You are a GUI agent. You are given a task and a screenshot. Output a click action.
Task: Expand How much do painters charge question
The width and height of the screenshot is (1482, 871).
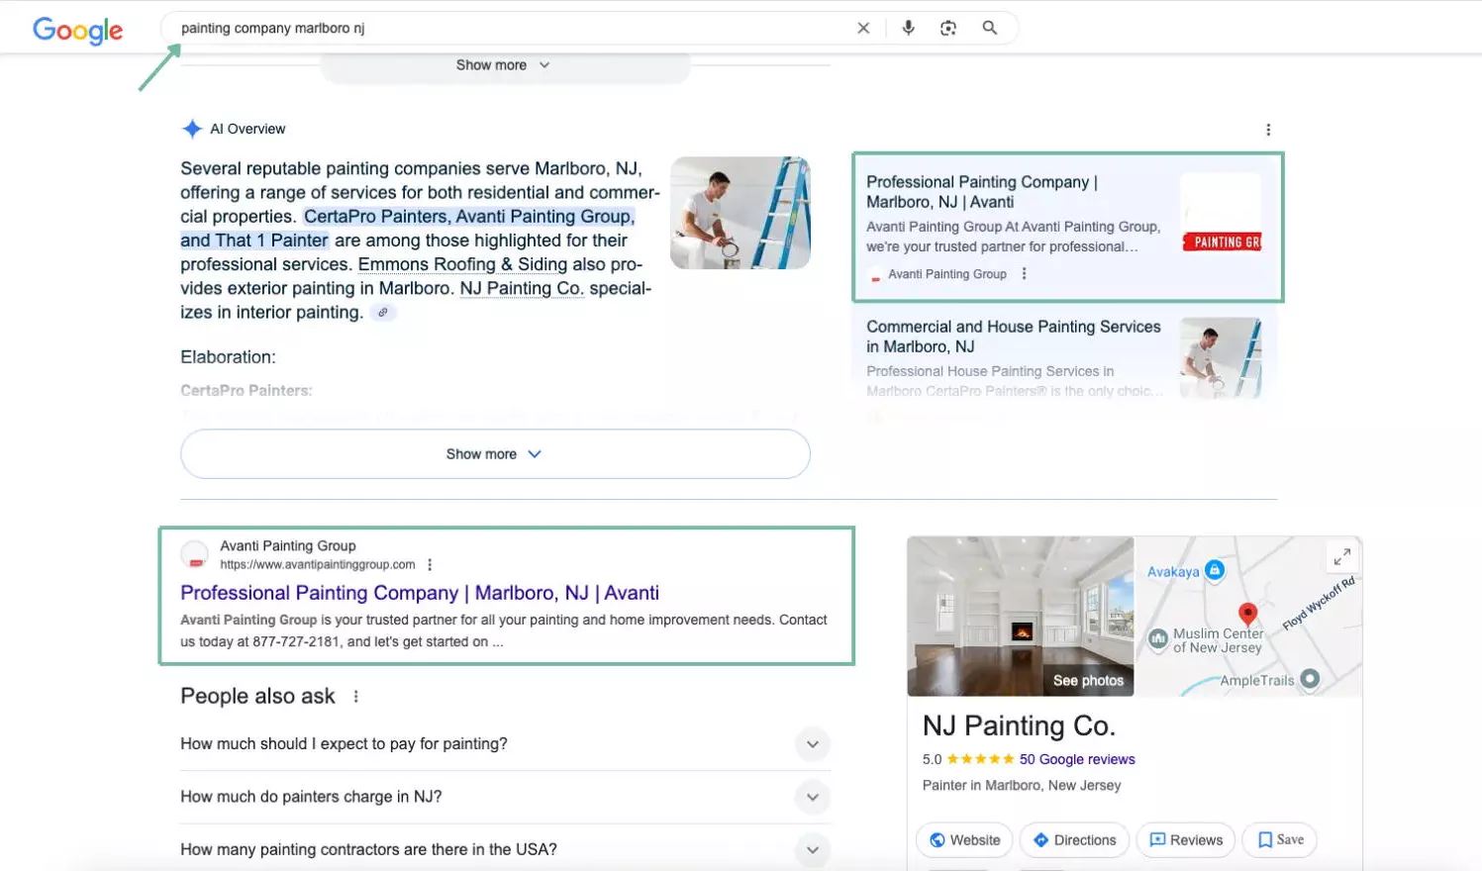(x=505, y=797)
